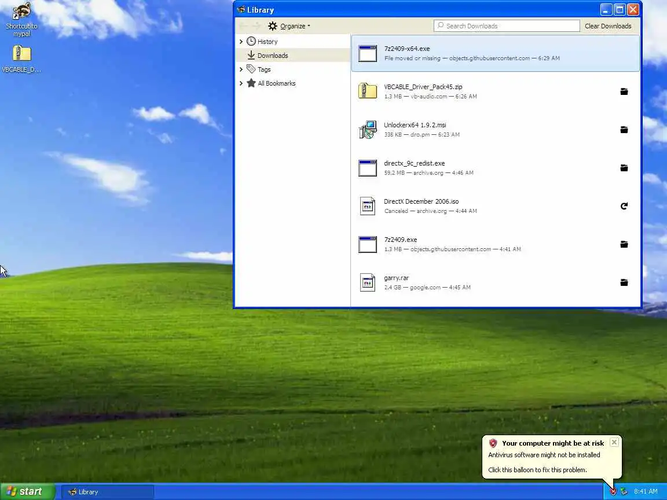The height and width of the screenshot is (500, 667).
Task: Click the Downloads arrow icon in sidebar
Action: coord(251,56)
